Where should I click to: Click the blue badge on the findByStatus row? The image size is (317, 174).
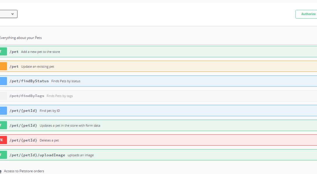pos(3,81)
